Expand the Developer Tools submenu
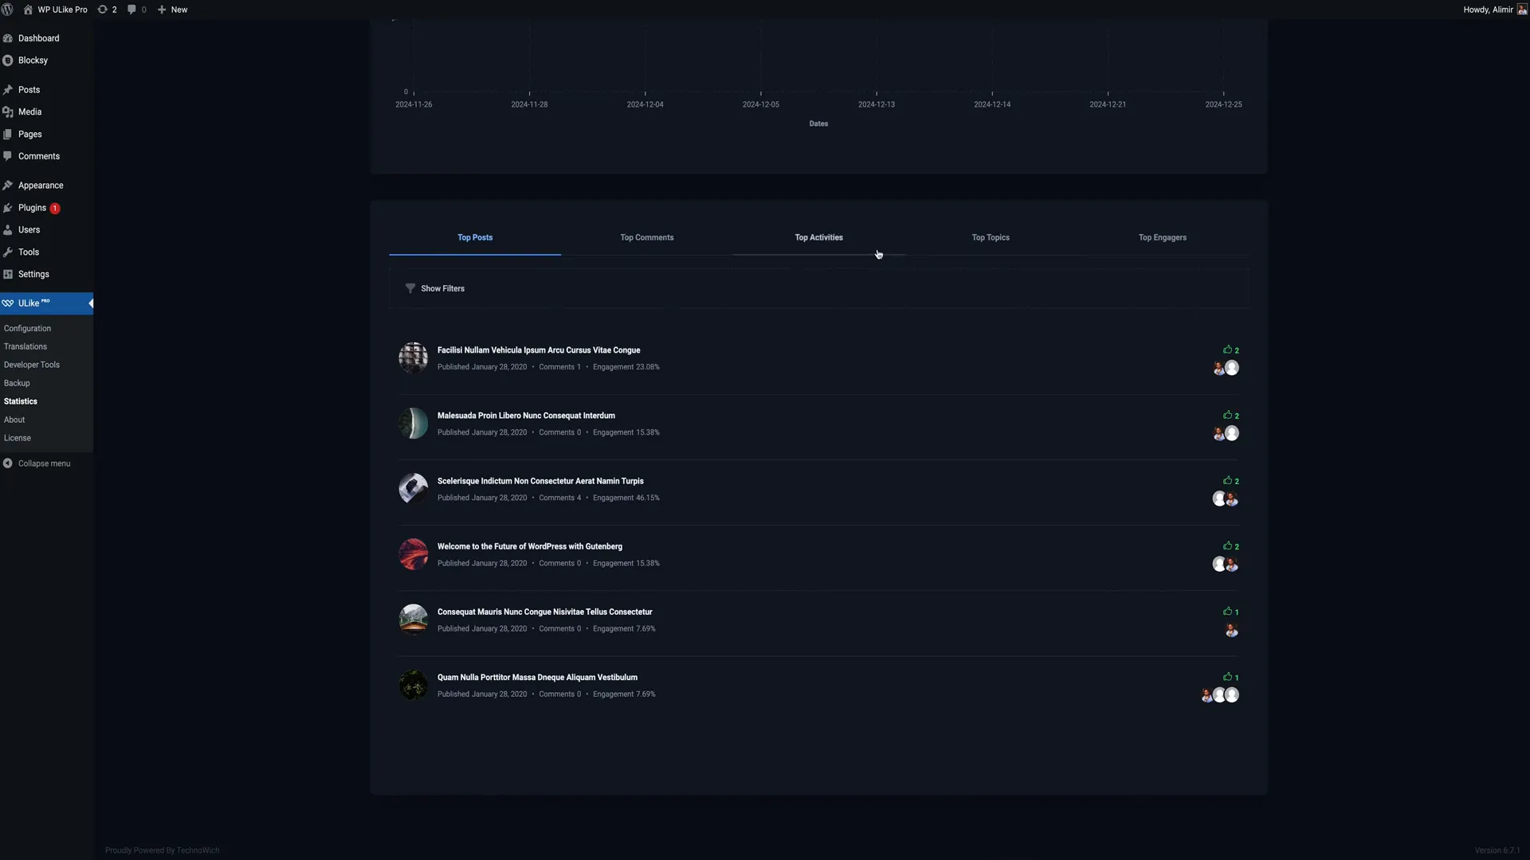Screen dimensions: 1530x860 [x=32, y=365]
